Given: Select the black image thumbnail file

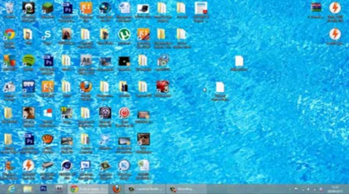Looking at the screenshot, I should [x=124, y=61].
